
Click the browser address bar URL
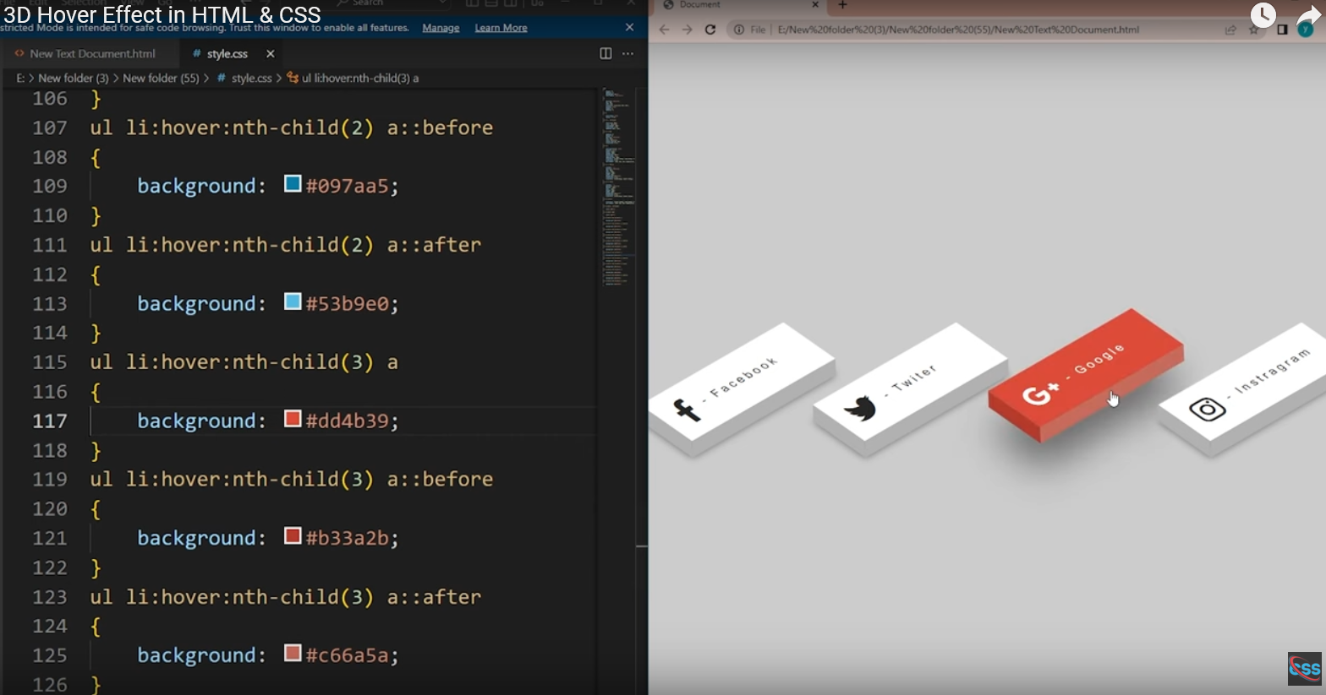coord(958,30)
